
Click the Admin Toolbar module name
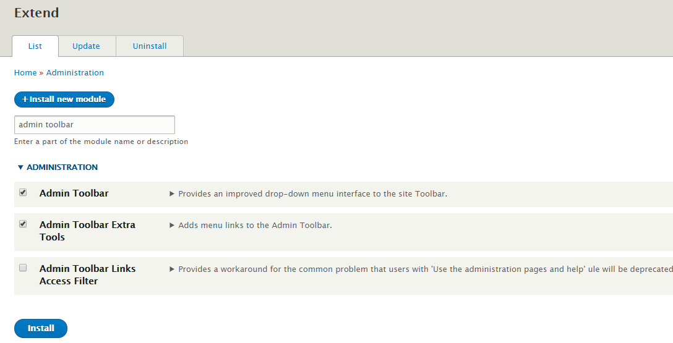tap(74, 193)
